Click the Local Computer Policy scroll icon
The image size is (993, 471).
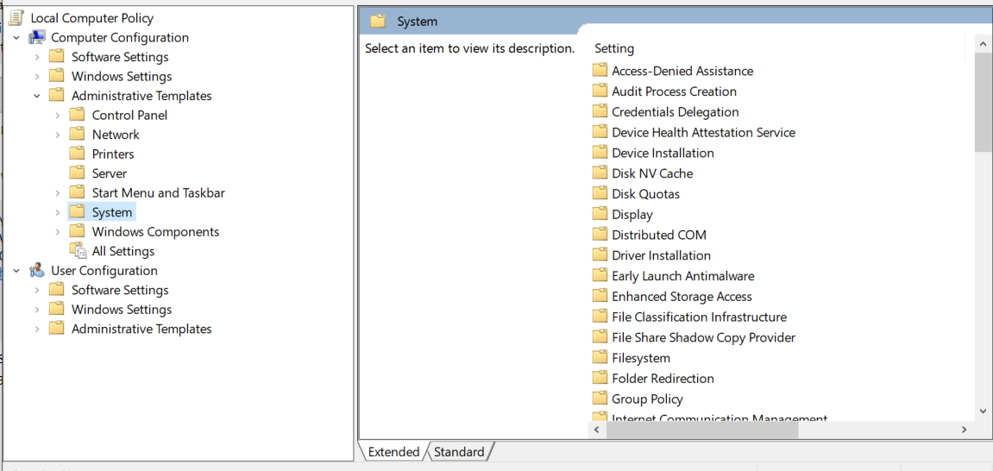click(16, 18)
